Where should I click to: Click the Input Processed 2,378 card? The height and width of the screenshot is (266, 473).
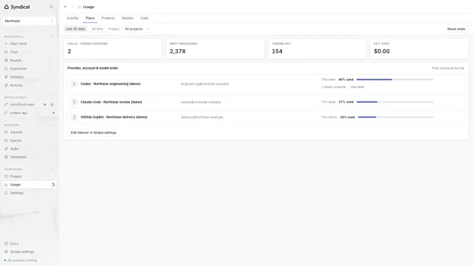click(x=215, y=49)
